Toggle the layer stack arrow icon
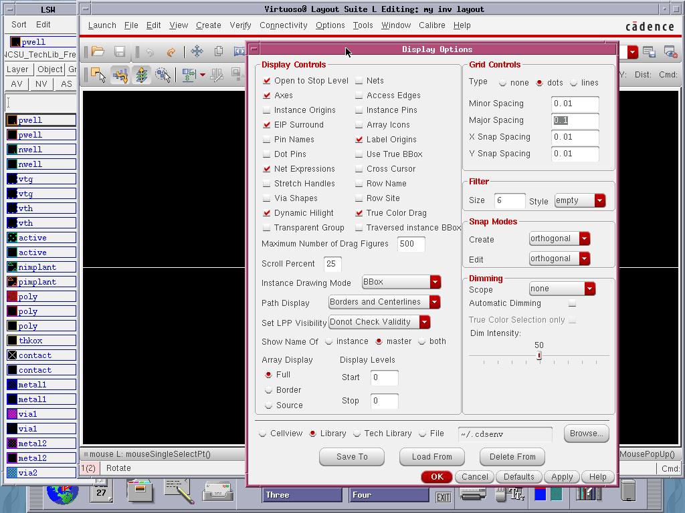Image resolution: width=685 pixels, height=513 pixels. (x=142, y=75)
